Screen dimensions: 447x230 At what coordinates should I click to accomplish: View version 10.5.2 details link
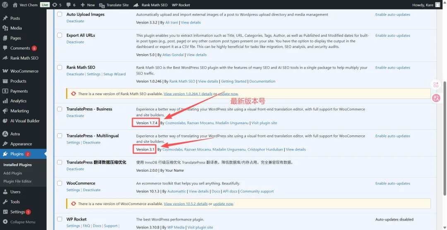[x=185, y=204]
